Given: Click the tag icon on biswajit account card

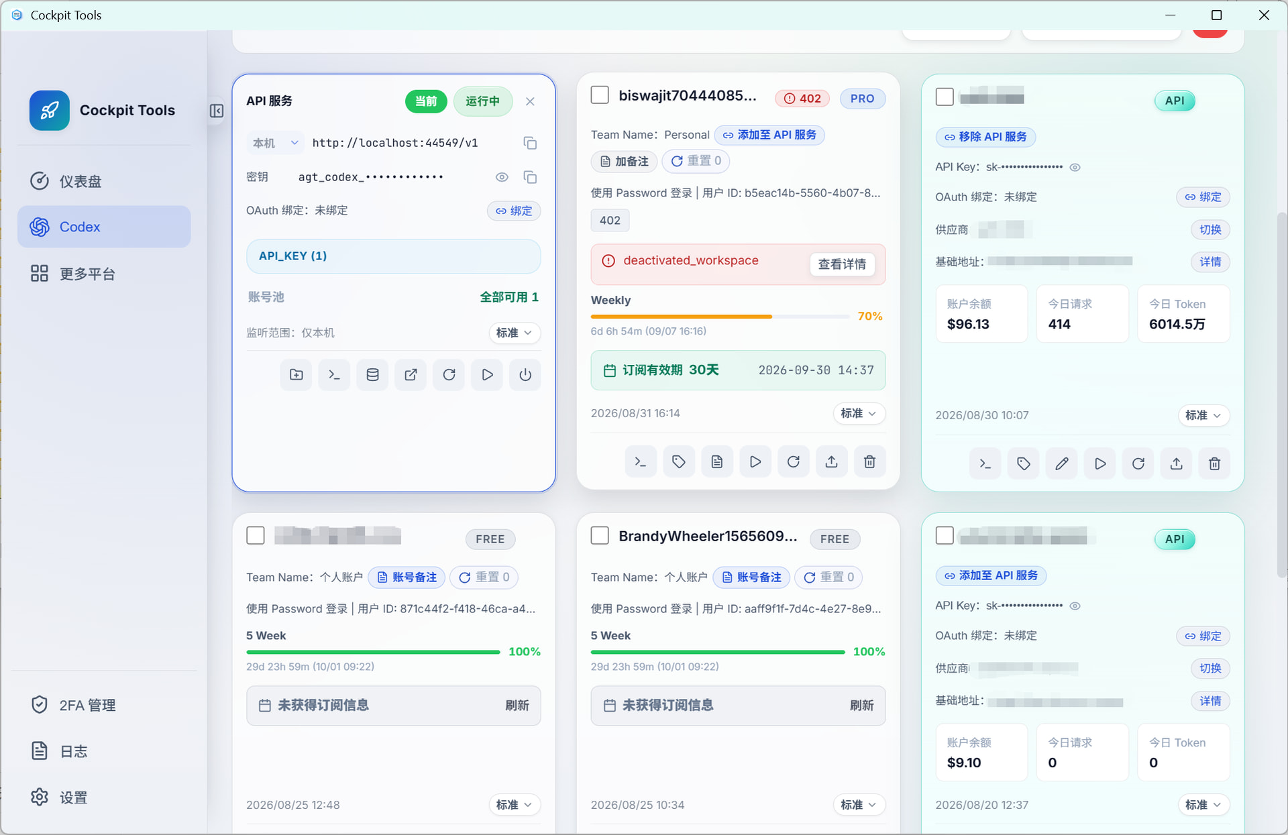Looking at the screenshot, I should click(678, 461).
